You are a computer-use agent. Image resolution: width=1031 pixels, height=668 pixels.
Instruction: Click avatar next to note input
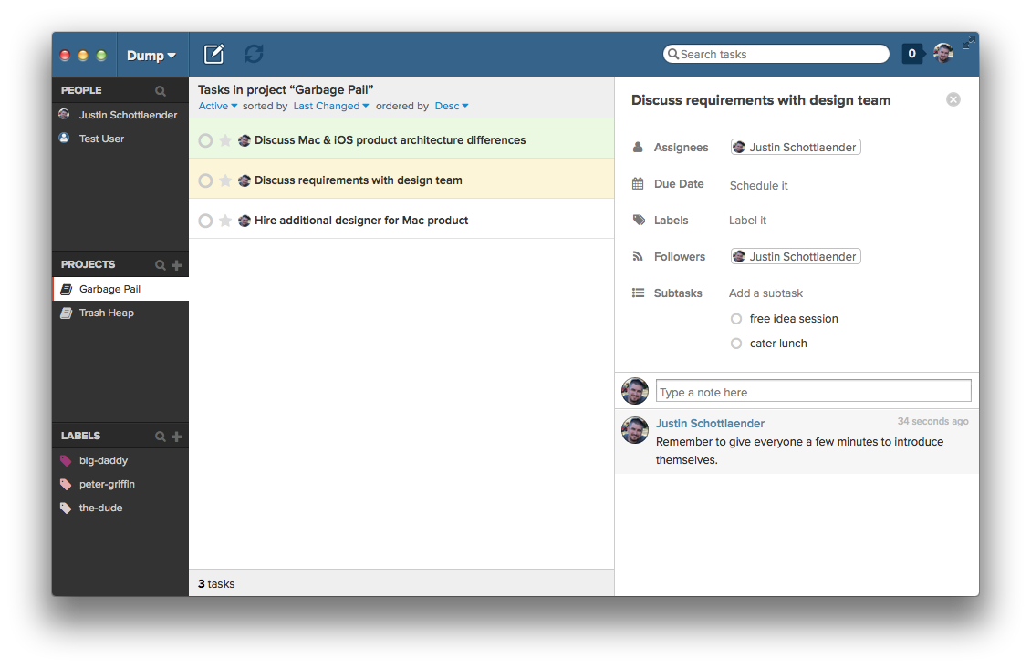(635, 391)
